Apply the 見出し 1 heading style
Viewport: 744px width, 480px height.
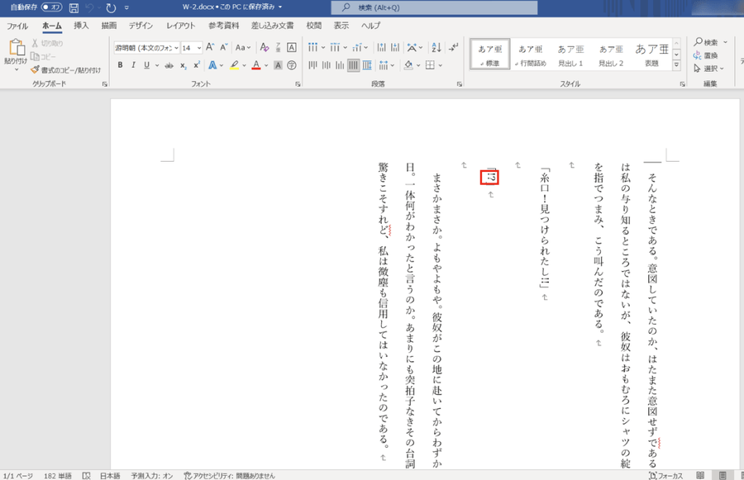570,54
